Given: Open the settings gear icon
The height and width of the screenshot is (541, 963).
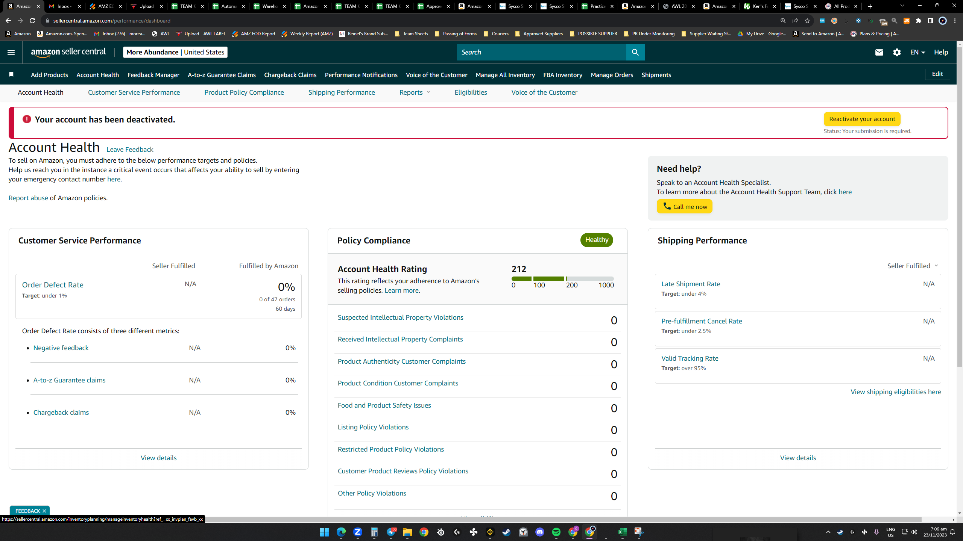Looking at the screenshot, I should pyautogui.click(x=897, y=52).
